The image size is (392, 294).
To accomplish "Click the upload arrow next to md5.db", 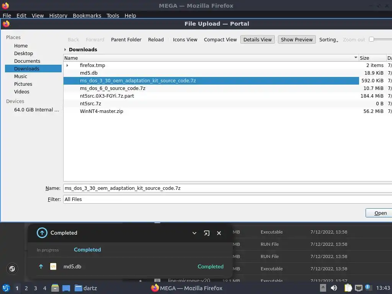I will (41, 266).
